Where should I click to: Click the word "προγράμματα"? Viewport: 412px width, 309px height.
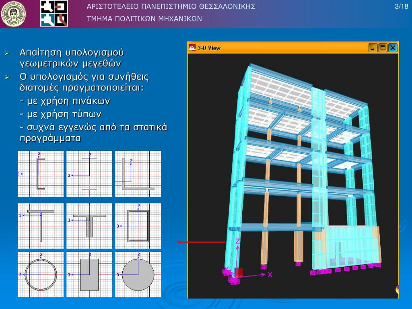(50, 138)
